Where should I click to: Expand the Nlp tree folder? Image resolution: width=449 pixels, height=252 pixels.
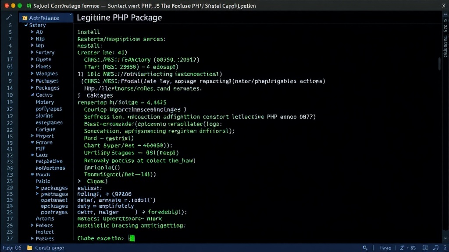[32, 38]
